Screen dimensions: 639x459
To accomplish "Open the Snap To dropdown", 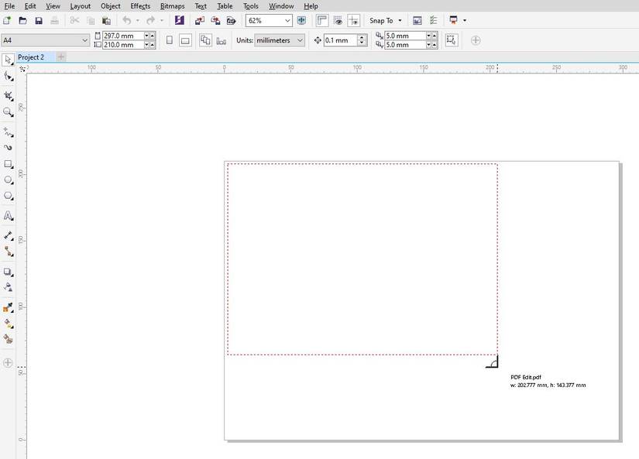I will point(386,20).
